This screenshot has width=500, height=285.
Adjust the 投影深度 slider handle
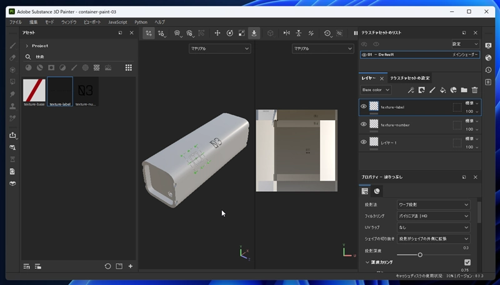tap(420, 254)
